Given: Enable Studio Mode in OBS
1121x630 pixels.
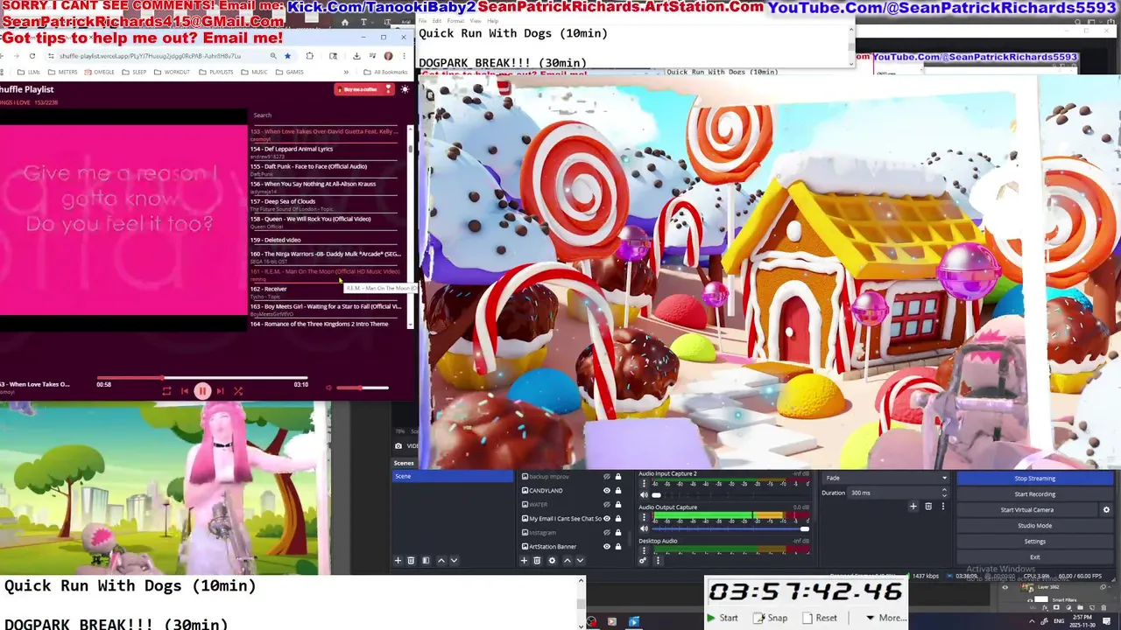Looking at the screenshot, I should point(1035,526).
